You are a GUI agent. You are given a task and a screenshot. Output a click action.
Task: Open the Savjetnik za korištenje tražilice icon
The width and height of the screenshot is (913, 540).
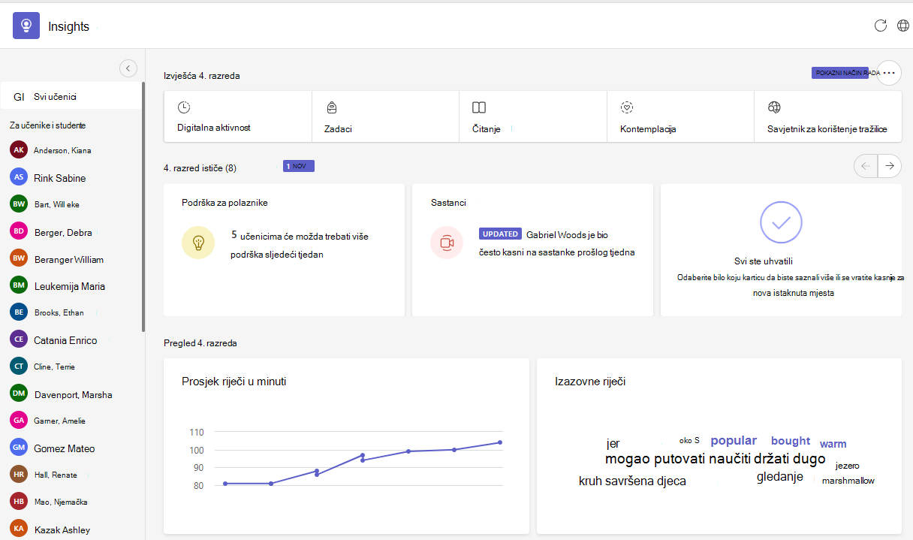coord(774,107)
